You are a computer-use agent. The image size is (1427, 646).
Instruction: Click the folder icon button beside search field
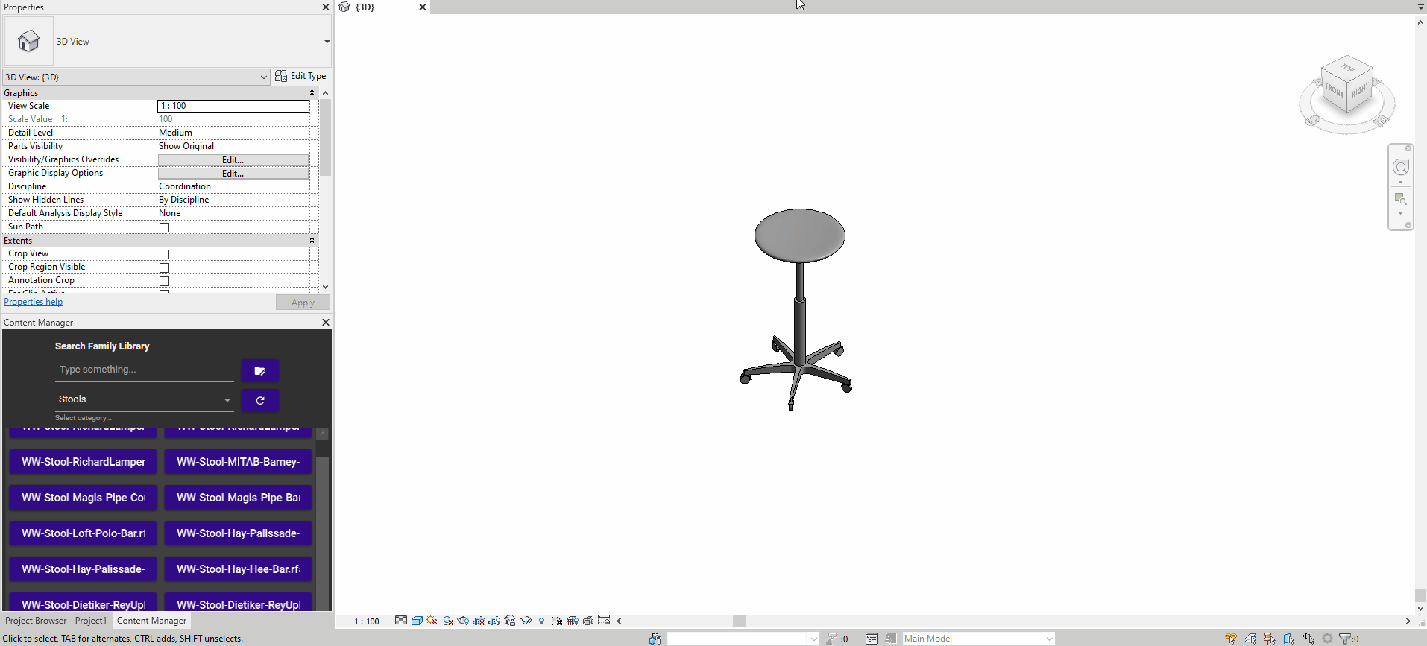pos(260,370)
